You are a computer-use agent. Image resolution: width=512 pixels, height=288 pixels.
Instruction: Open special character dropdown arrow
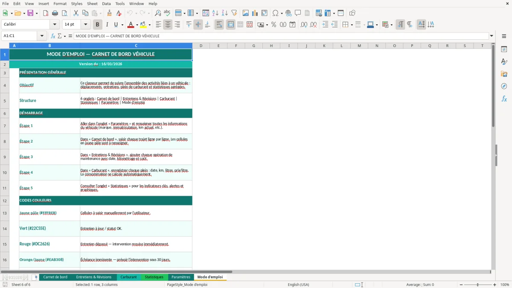pyautogui.click(x=282, y=13)
